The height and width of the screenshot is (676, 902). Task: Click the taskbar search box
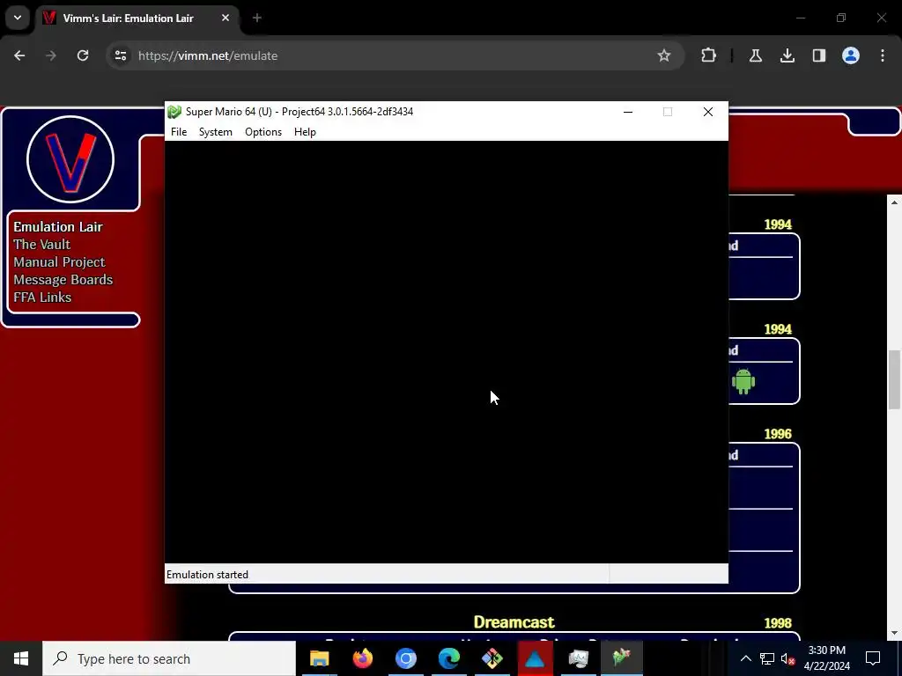point(169,658)
